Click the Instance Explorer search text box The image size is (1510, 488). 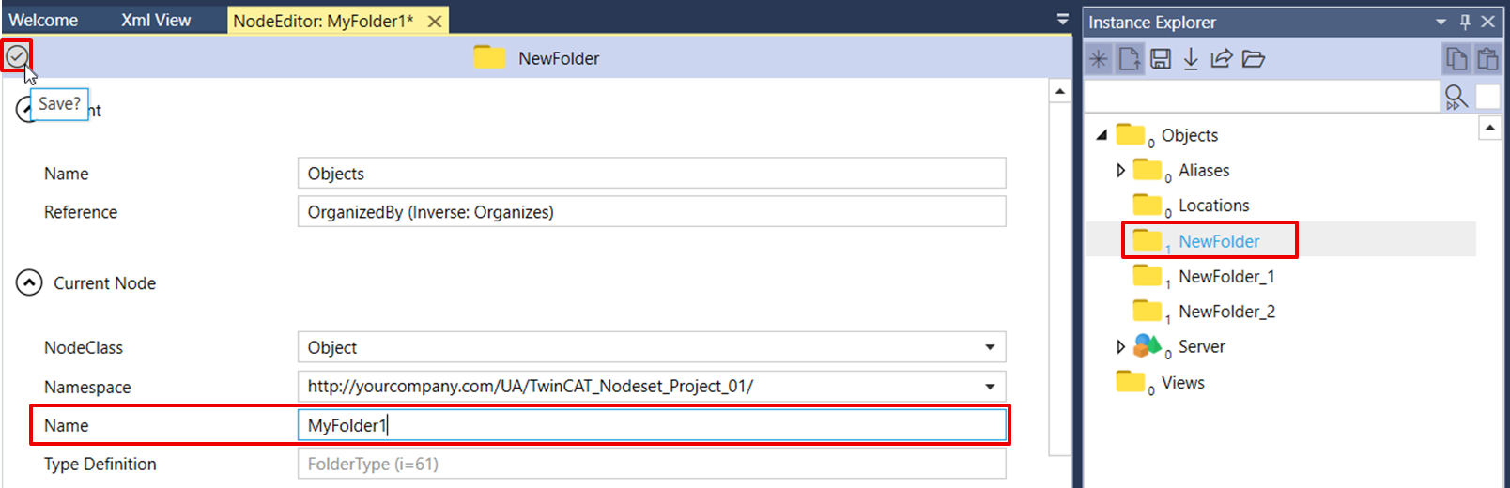[1262, 97]
